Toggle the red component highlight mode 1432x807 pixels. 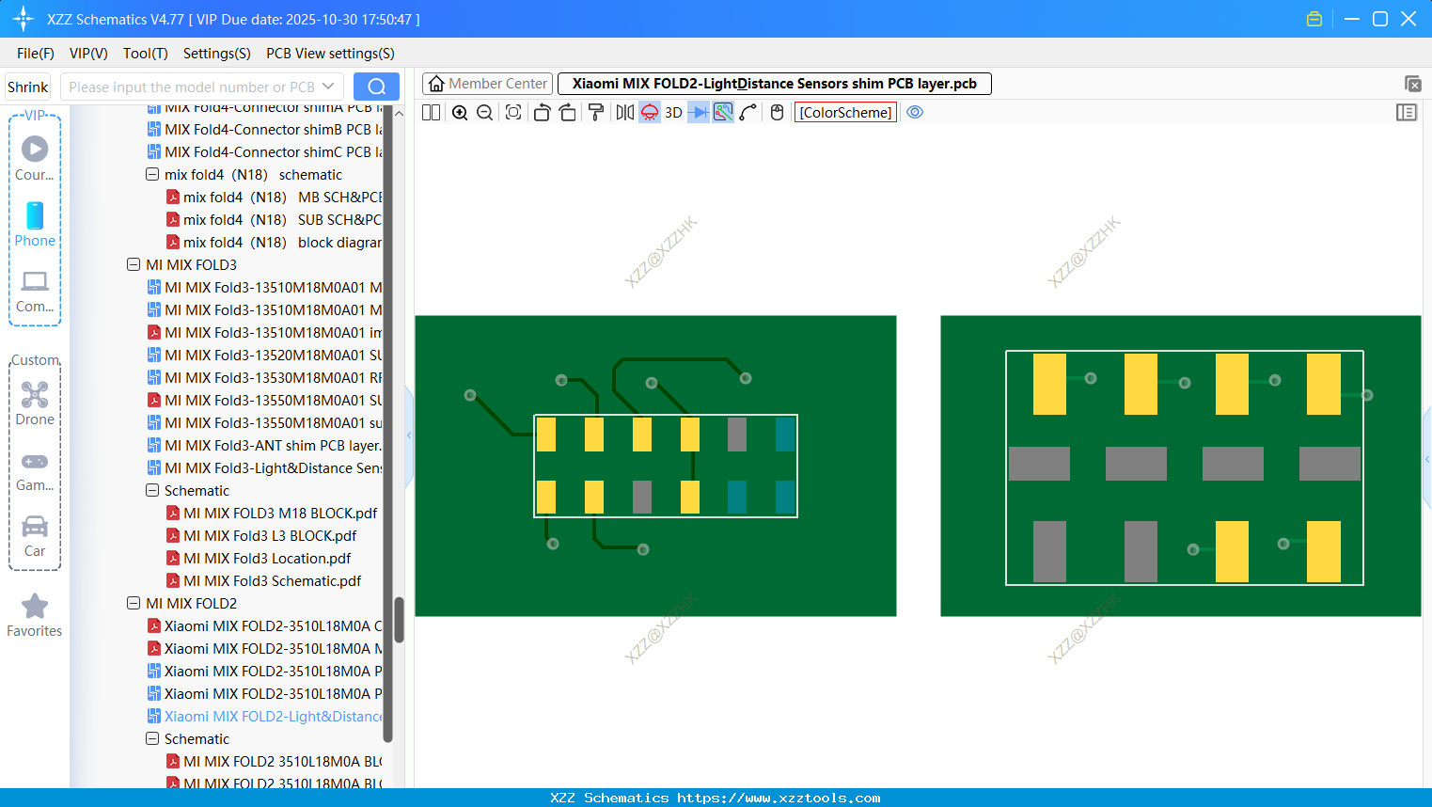coord(650,113)
